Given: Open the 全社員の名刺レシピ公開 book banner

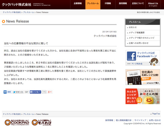Looking at the screenshot, I should pyautogui.click(x=143, y=77).
